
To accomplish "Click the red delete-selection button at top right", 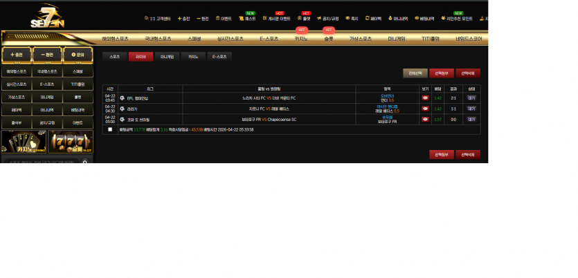I will click(468, 73).
